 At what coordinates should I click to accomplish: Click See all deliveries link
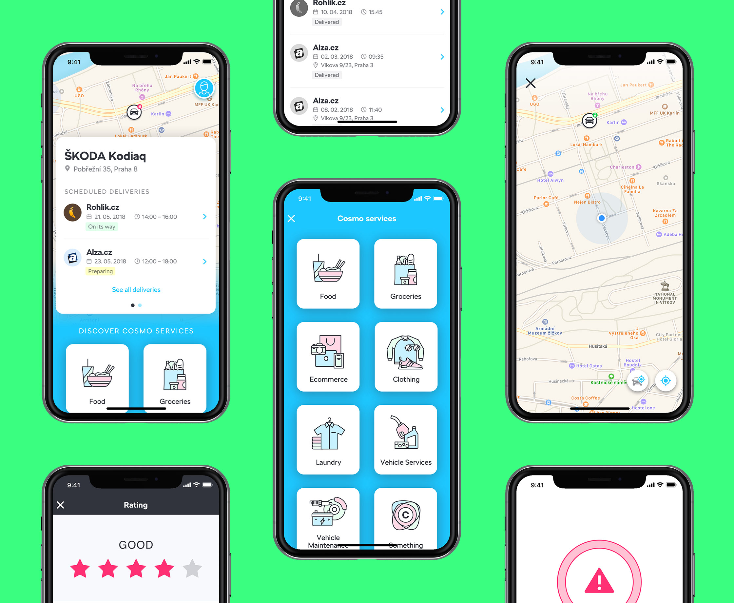tap(135, 290)
